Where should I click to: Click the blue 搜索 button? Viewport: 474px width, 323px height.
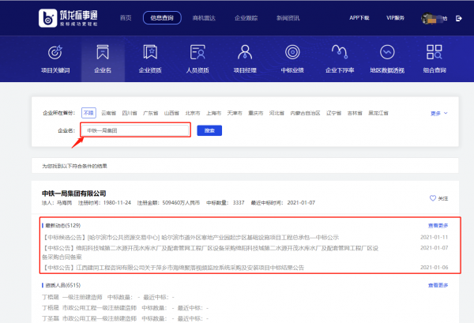pyautogui.click(x=209, y=130)
